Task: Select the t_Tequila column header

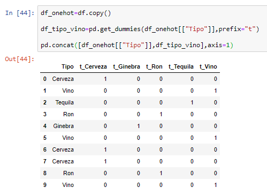Action: (x=181, y=66)
